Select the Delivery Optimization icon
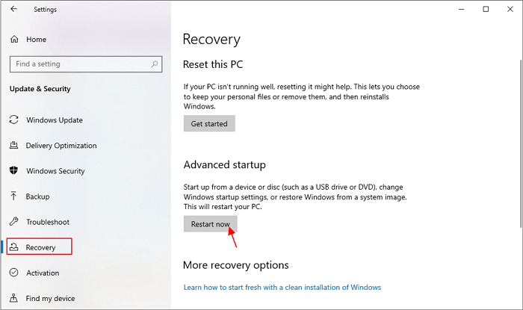The image size is (523, 310). 13,146
